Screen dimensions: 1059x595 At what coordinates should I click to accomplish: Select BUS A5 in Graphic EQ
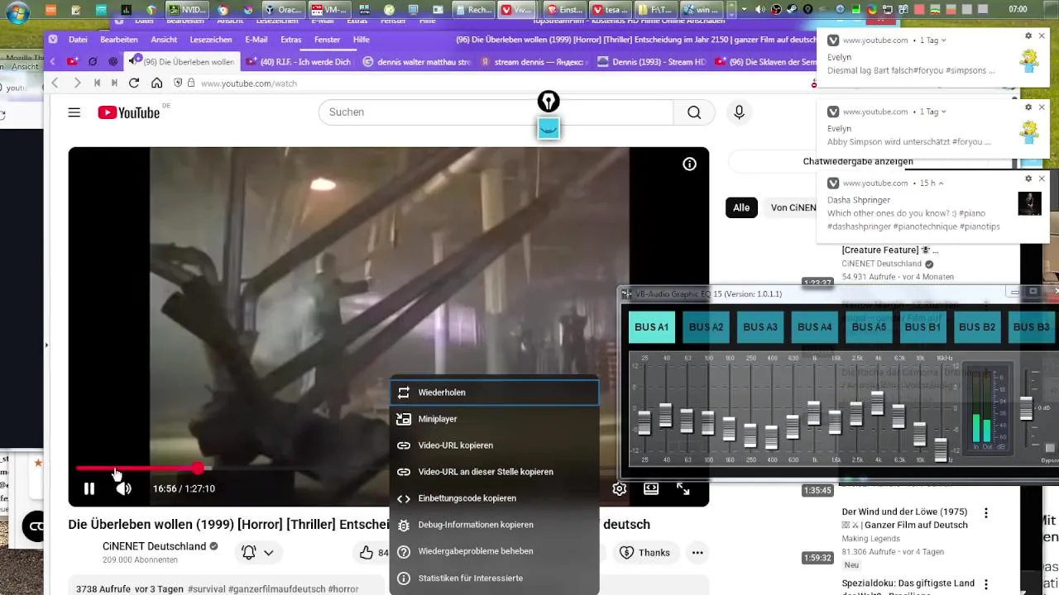coord(869,327)
